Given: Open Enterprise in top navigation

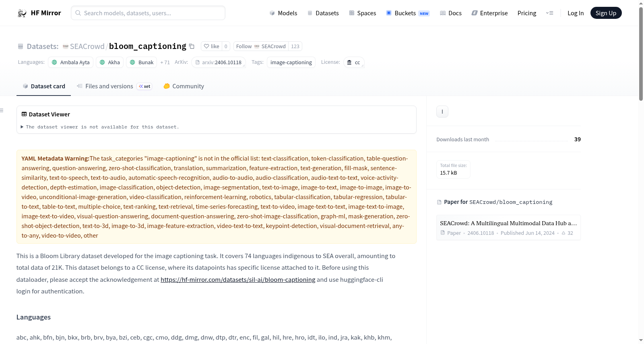Looking at the screenshot, I should (489, 13).
